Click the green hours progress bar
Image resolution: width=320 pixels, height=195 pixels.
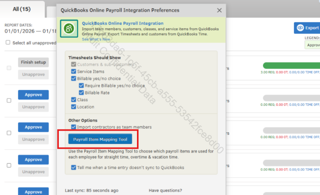pyautogui.click(x=291, y=66)
